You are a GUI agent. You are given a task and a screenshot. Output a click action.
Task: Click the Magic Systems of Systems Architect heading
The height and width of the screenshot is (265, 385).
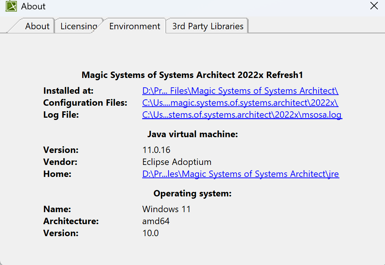(x=192, y=75)
